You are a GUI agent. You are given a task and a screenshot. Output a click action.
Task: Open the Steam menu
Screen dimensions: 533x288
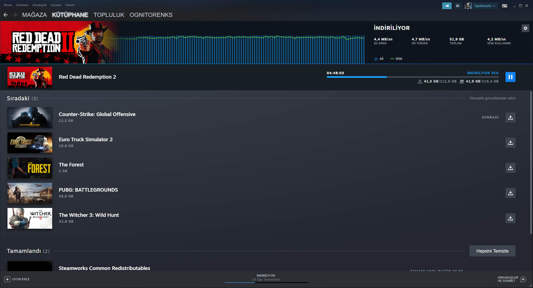8,5
